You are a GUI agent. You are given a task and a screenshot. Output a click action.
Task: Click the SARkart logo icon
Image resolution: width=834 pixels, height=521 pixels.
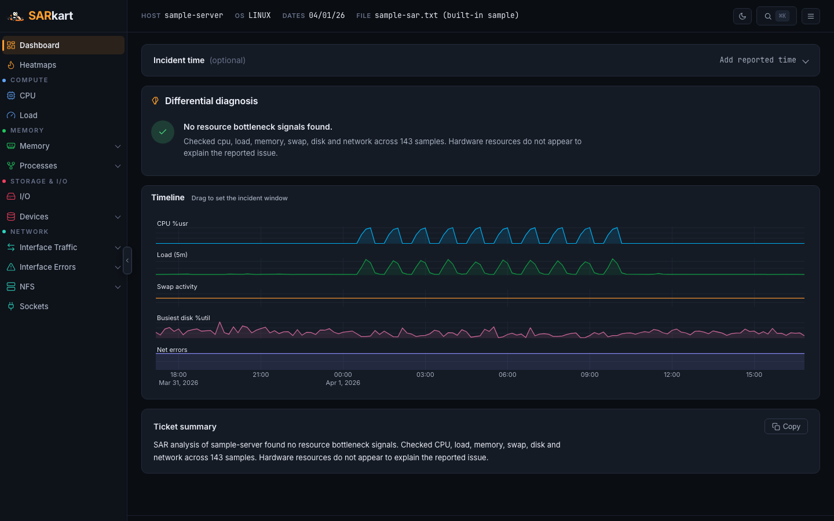tap(16, 16)
